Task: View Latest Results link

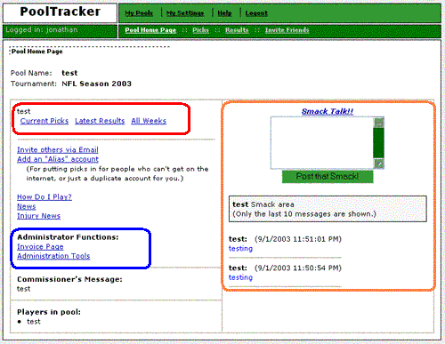Action: [x=100, y=121]
